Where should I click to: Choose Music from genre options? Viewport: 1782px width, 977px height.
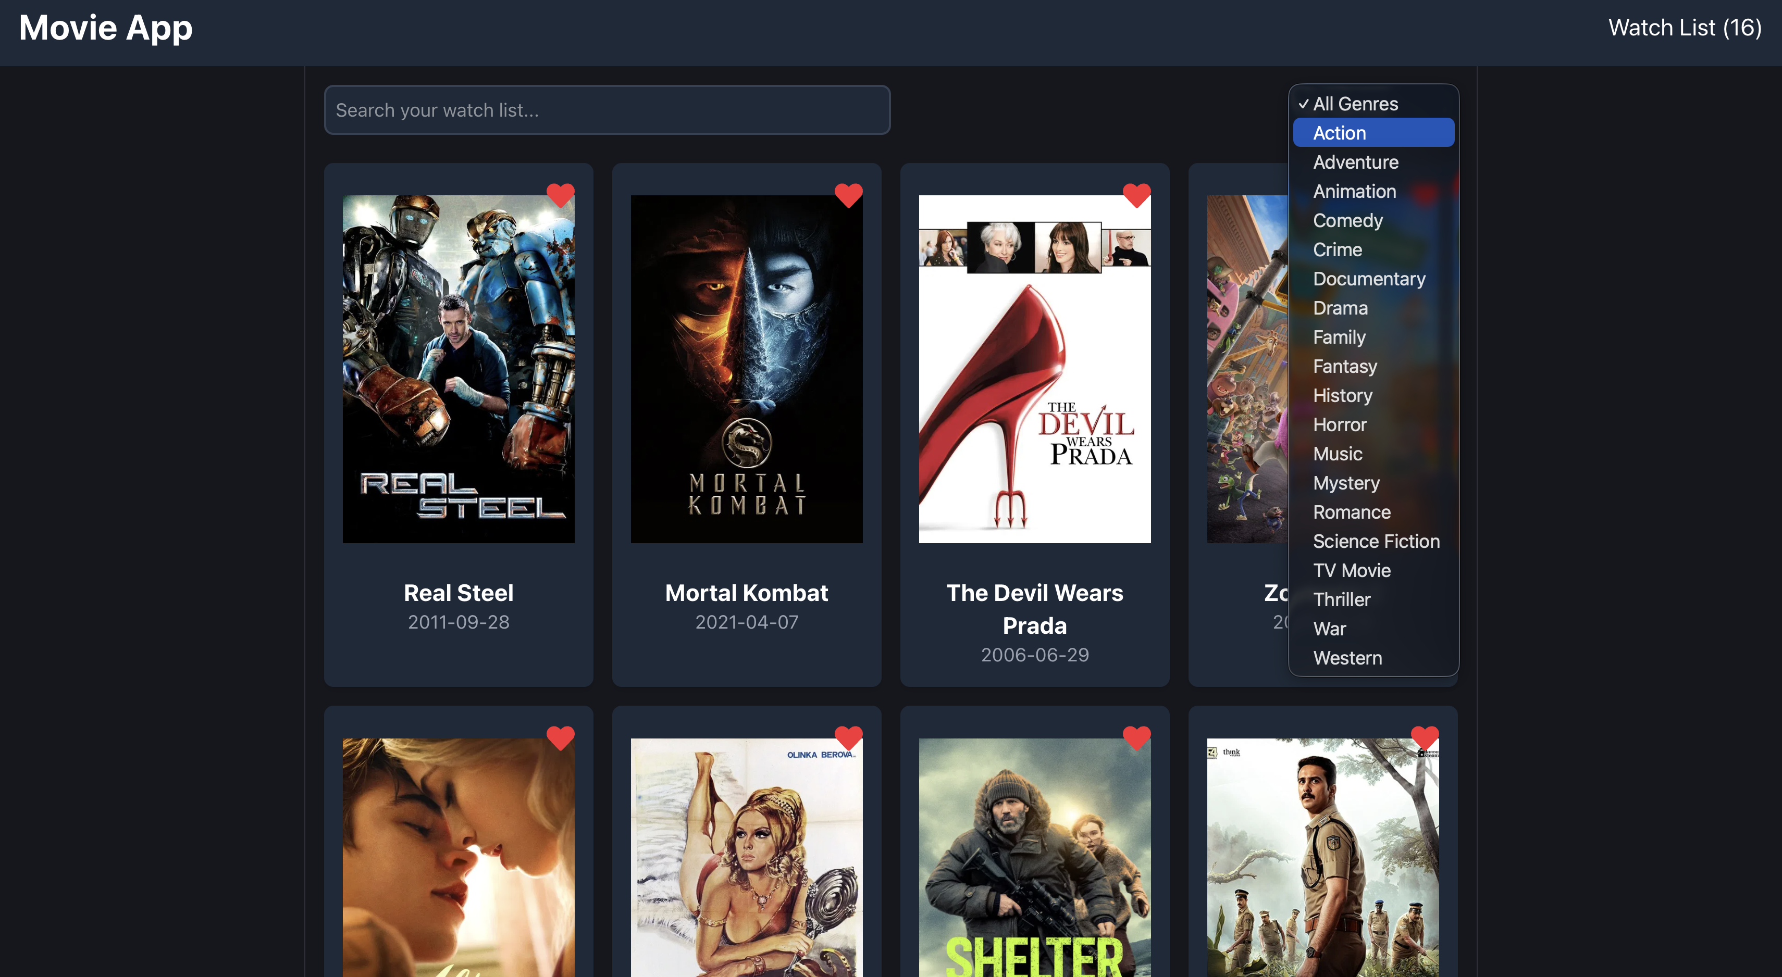coord(1374,454)
